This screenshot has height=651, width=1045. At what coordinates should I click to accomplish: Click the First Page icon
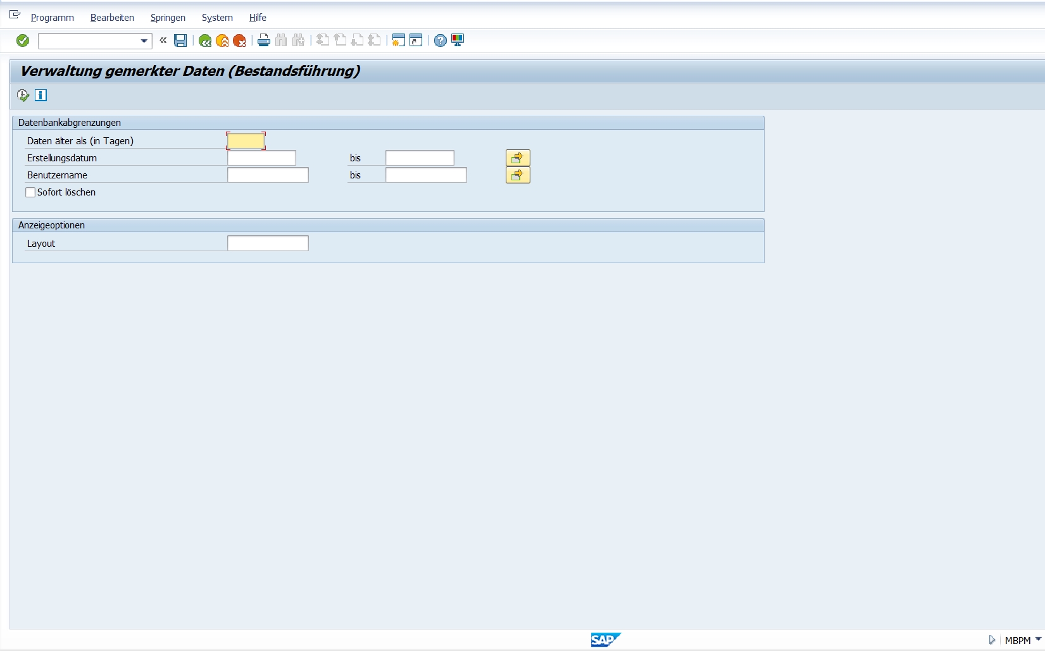[x=323, y=40]
